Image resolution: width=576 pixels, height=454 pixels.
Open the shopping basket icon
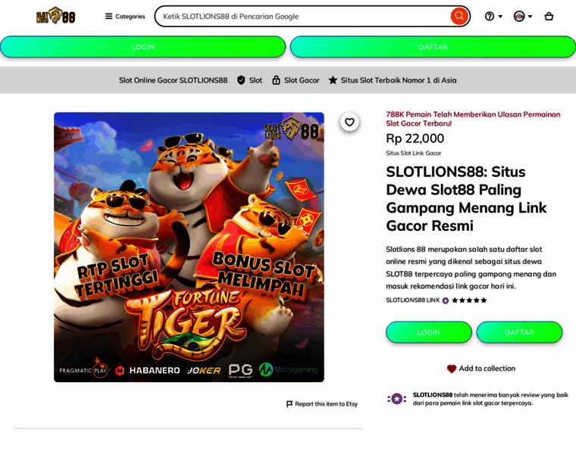coord(549,16)
